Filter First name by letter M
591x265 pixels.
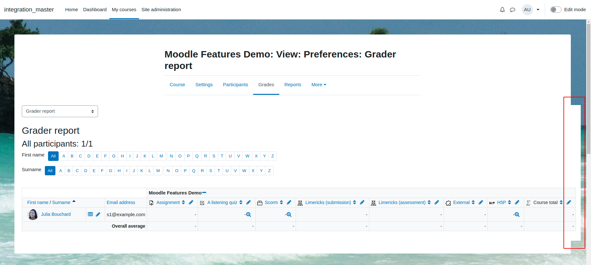(161, 156)
